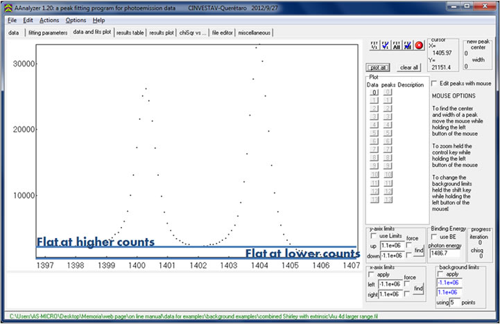Click the FIT All icon beside the red stop button
Screen dimensions: 500x324
point(408,45)
